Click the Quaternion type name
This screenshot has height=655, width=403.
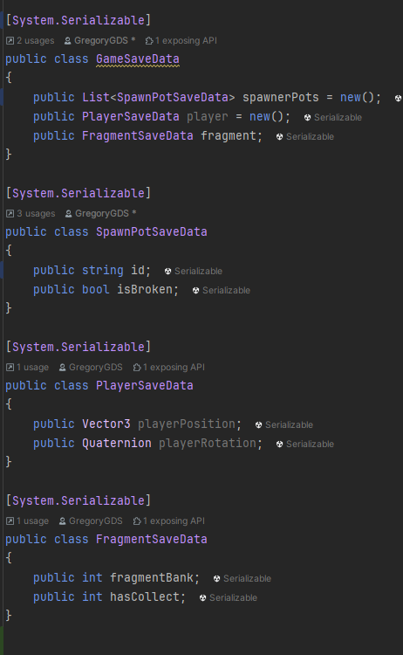(117, 443)
